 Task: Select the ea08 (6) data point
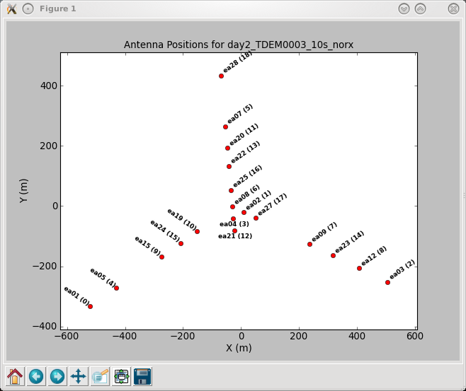coord(233,206)
